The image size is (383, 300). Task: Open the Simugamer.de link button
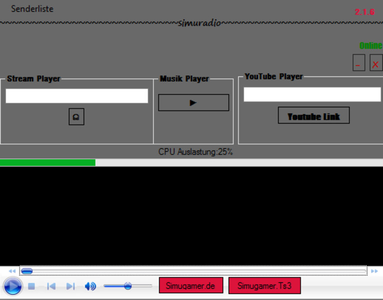(190, 286)
